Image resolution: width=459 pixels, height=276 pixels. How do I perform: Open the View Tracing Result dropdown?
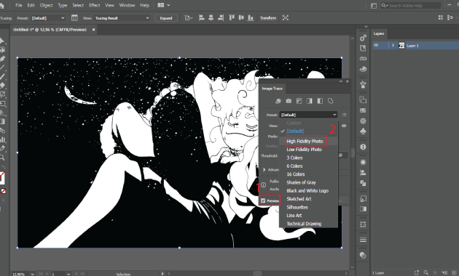(x=122, y=18)
